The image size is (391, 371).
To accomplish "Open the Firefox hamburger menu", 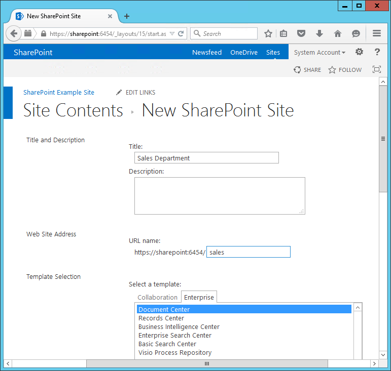I will (x=376, y=33).
